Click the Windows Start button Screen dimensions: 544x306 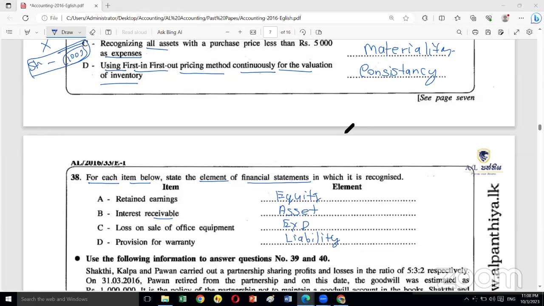point(8,299)
